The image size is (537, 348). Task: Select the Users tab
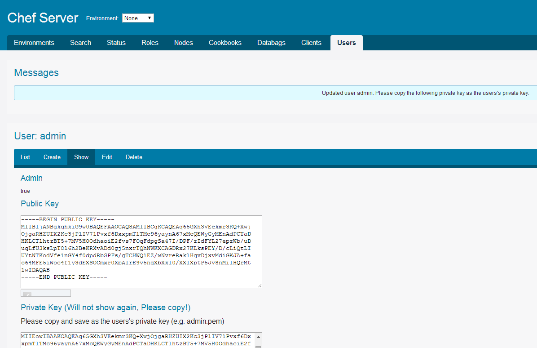tap(347, 43)
